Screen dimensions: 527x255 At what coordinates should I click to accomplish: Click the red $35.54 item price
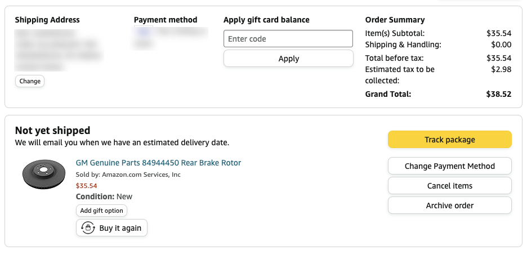click(x=86, y=186)
